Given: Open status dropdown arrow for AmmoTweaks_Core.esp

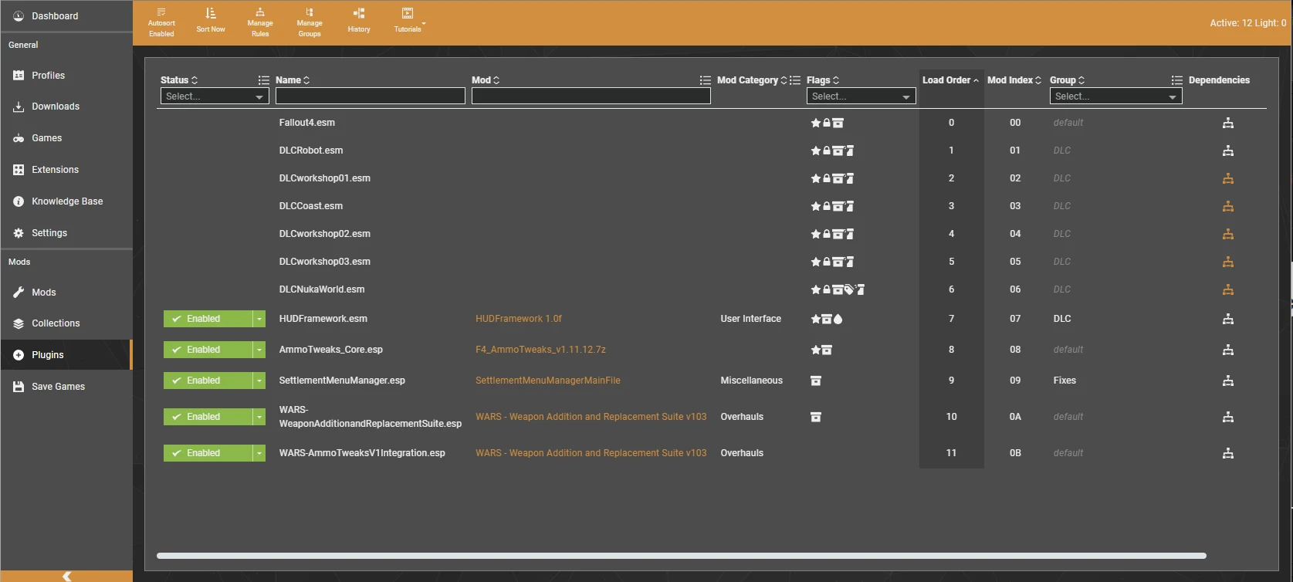Looking at the screenshot, I should coord(259,350).
